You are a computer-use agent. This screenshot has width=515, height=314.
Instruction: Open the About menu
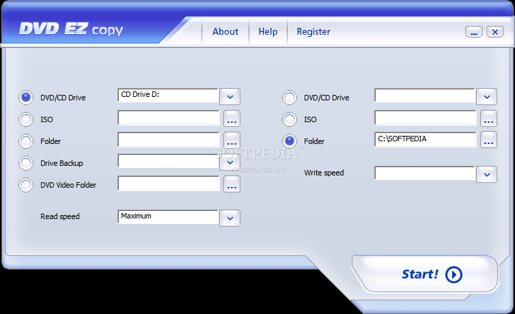coord(225,31)
